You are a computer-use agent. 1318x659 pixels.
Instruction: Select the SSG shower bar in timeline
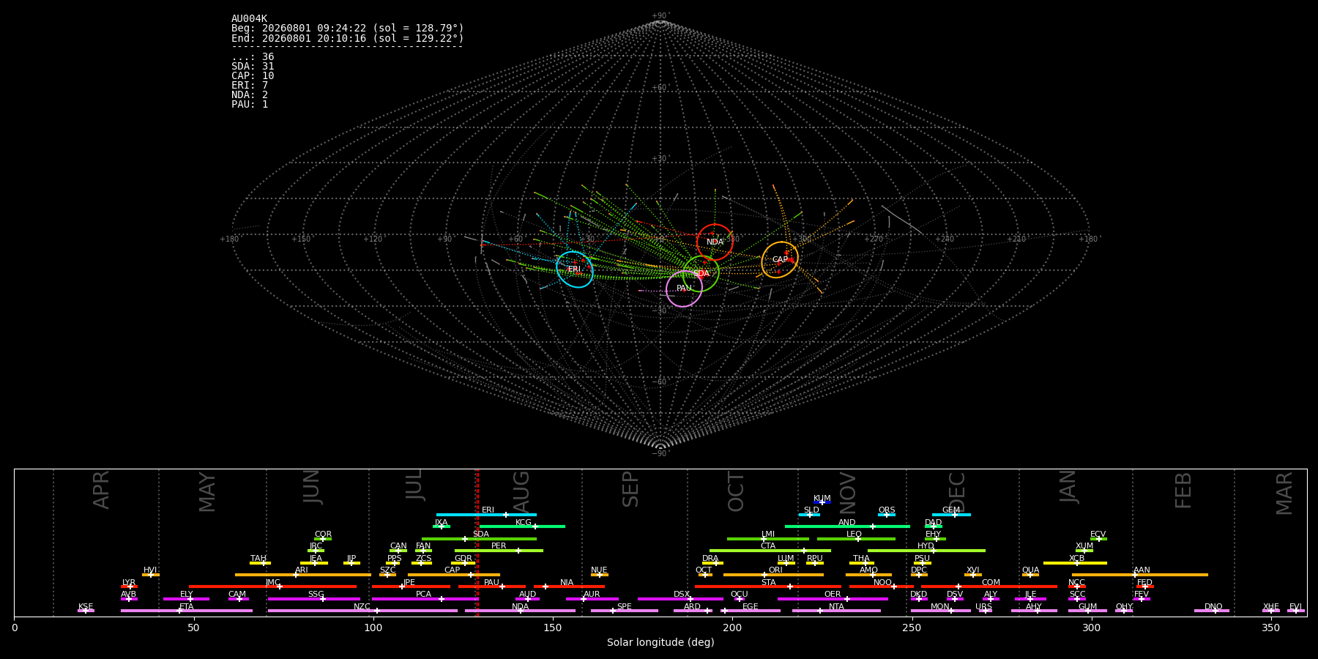coord(314,599)
